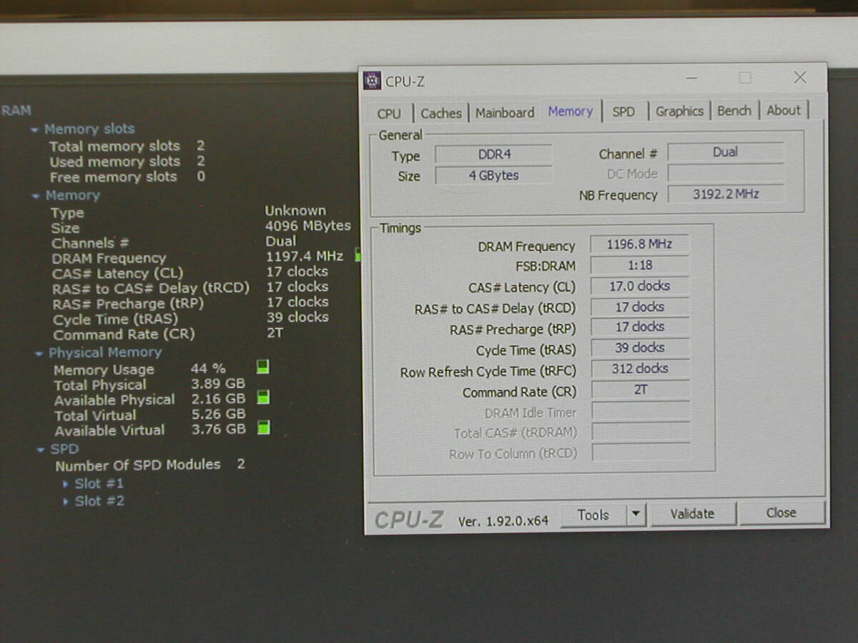This screenshot has height=643, width=858.
Task: Click the FSB:DRAM value 1:18
Action: click(x=639, y=265)
